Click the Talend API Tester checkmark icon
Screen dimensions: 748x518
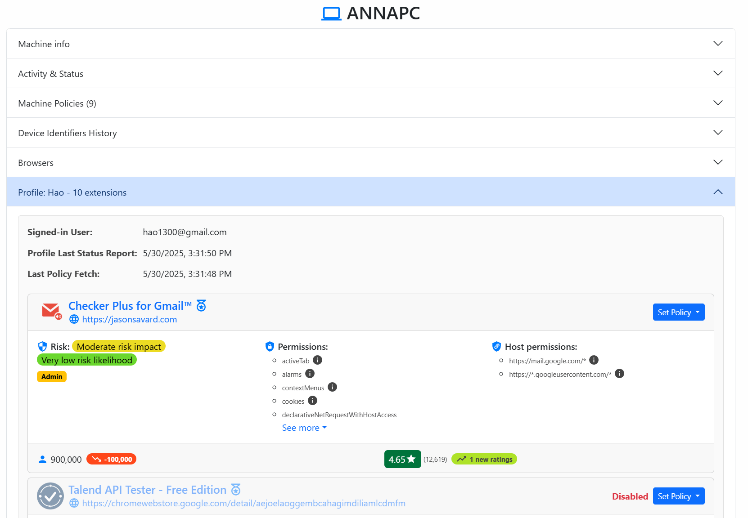(50, 496)
